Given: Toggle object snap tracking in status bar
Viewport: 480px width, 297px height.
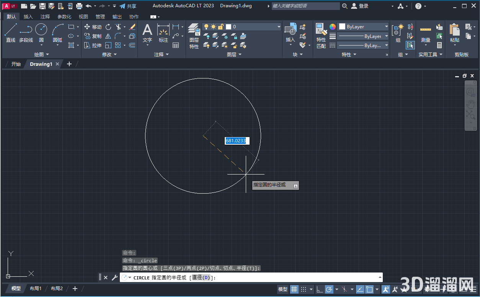Looking at the screenshot, I should point(360,289).
